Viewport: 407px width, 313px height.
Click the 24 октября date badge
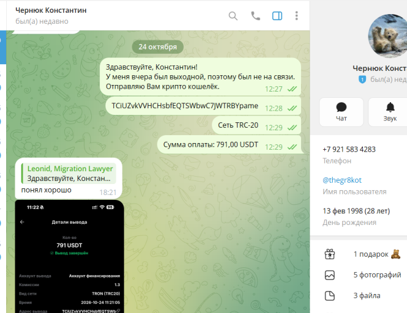click(x=158, y=47)
